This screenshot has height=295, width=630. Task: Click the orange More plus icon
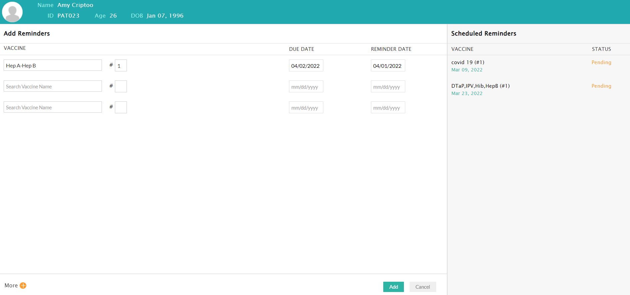click(x=23, y=285)
